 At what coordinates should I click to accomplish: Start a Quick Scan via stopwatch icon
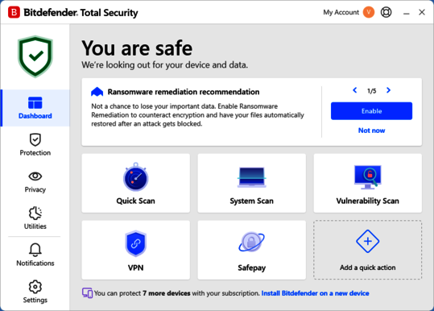135,177
